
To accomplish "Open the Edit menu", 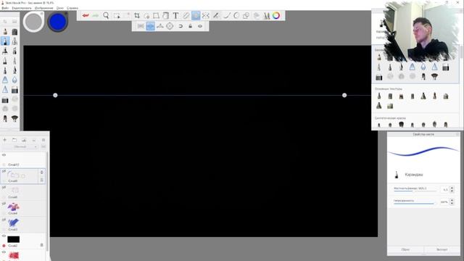I will (22, 8).
